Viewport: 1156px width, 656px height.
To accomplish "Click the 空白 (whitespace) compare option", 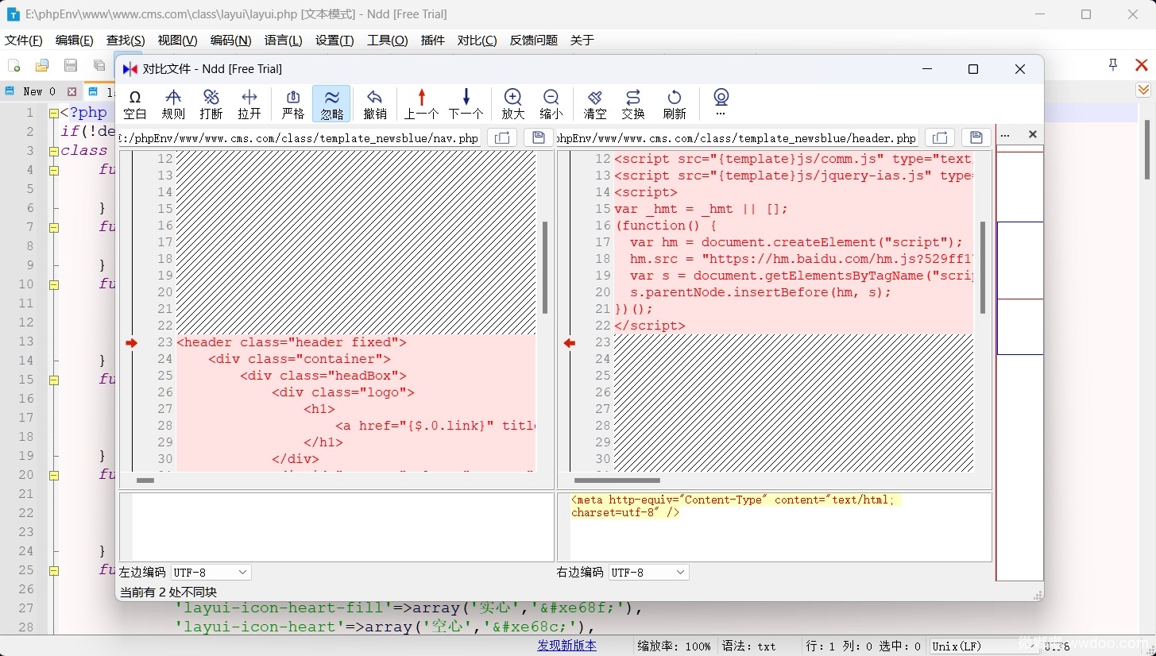I will 135,104.
